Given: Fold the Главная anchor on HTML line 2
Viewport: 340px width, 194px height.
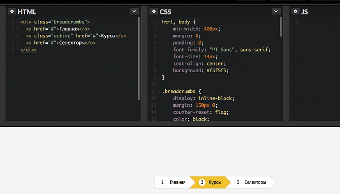Looking at the screenshot, I should (17, 29).
